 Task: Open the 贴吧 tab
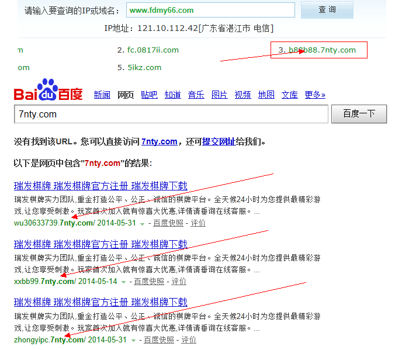(149, 95)
